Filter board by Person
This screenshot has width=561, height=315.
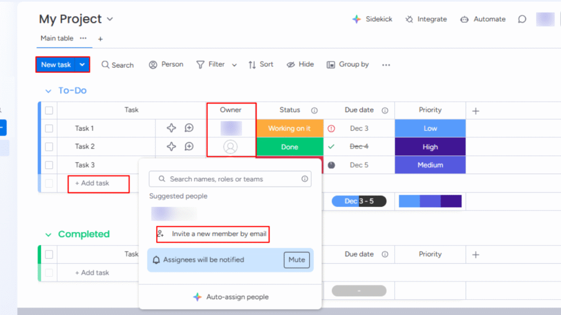point(166,65)
